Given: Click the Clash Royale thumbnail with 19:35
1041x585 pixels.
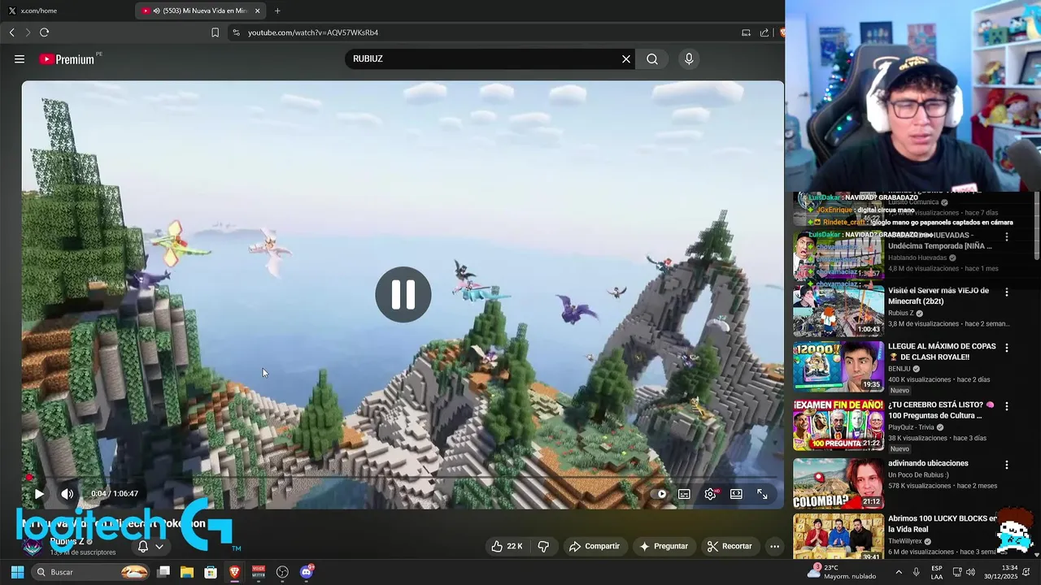Looking at the screenshot, I should [838, 366].
